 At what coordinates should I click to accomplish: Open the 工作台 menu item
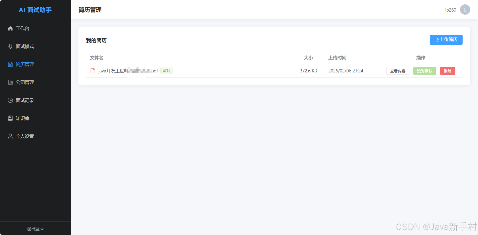(x=35, y=29)
